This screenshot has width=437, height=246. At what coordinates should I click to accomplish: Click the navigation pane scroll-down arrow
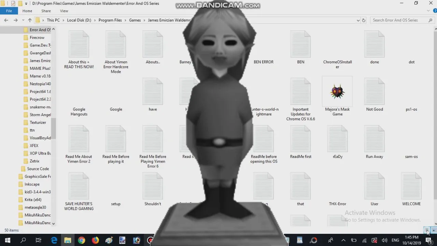click(x=53, y=223)
